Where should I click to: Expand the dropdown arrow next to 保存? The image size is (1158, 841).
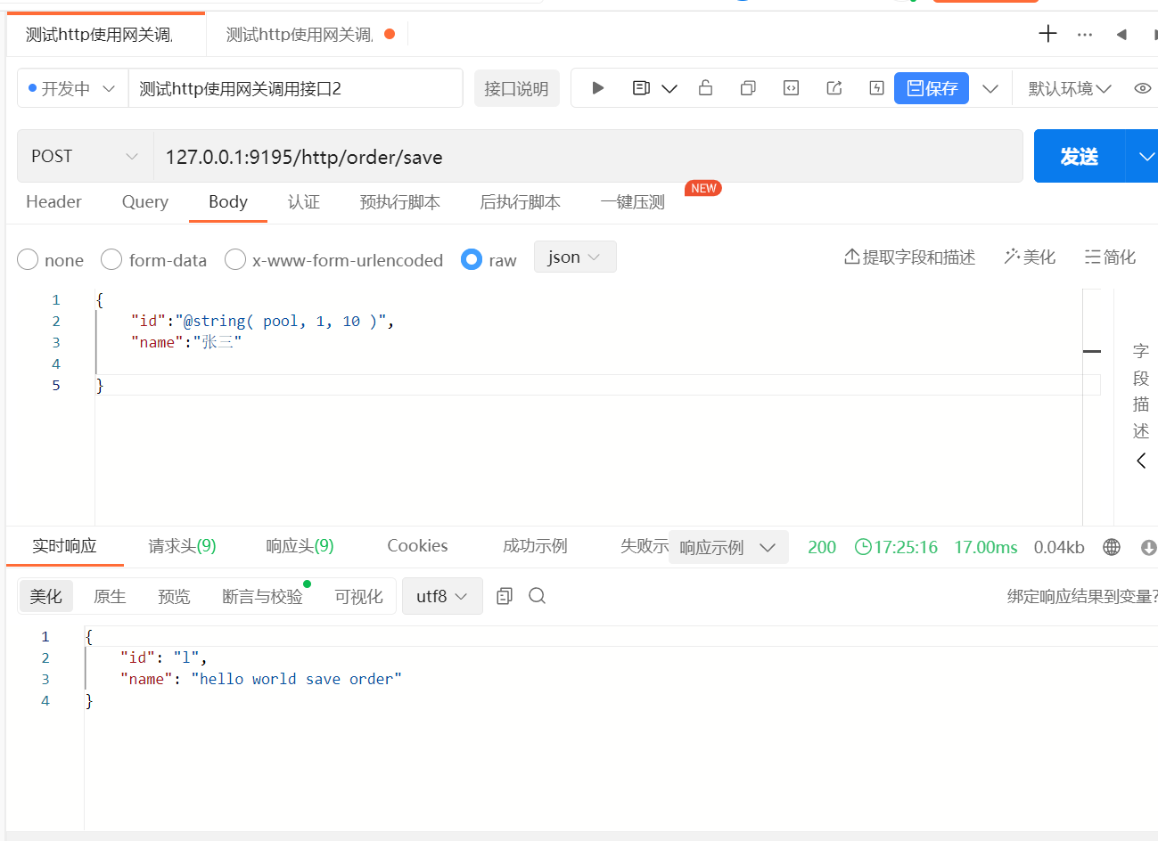tap(990, 88)
